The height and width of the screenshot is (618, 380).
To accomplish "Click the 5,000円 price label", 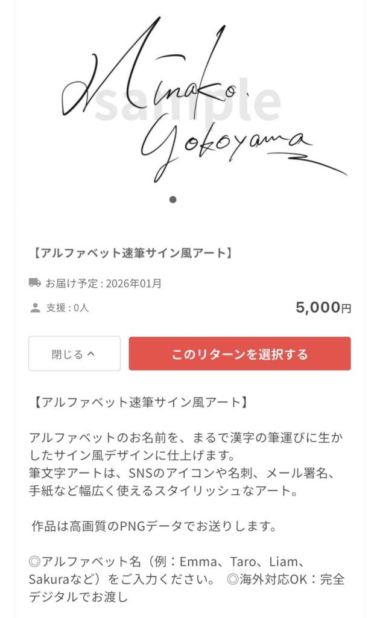I will pos(323,308).
